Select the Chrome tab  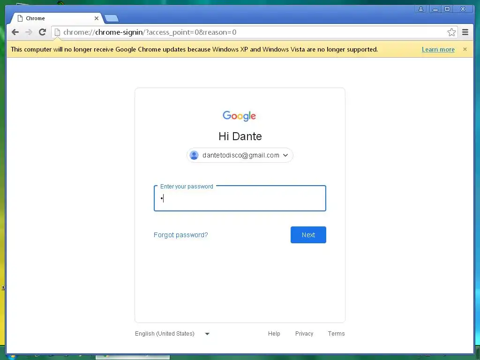pos(57,18)
